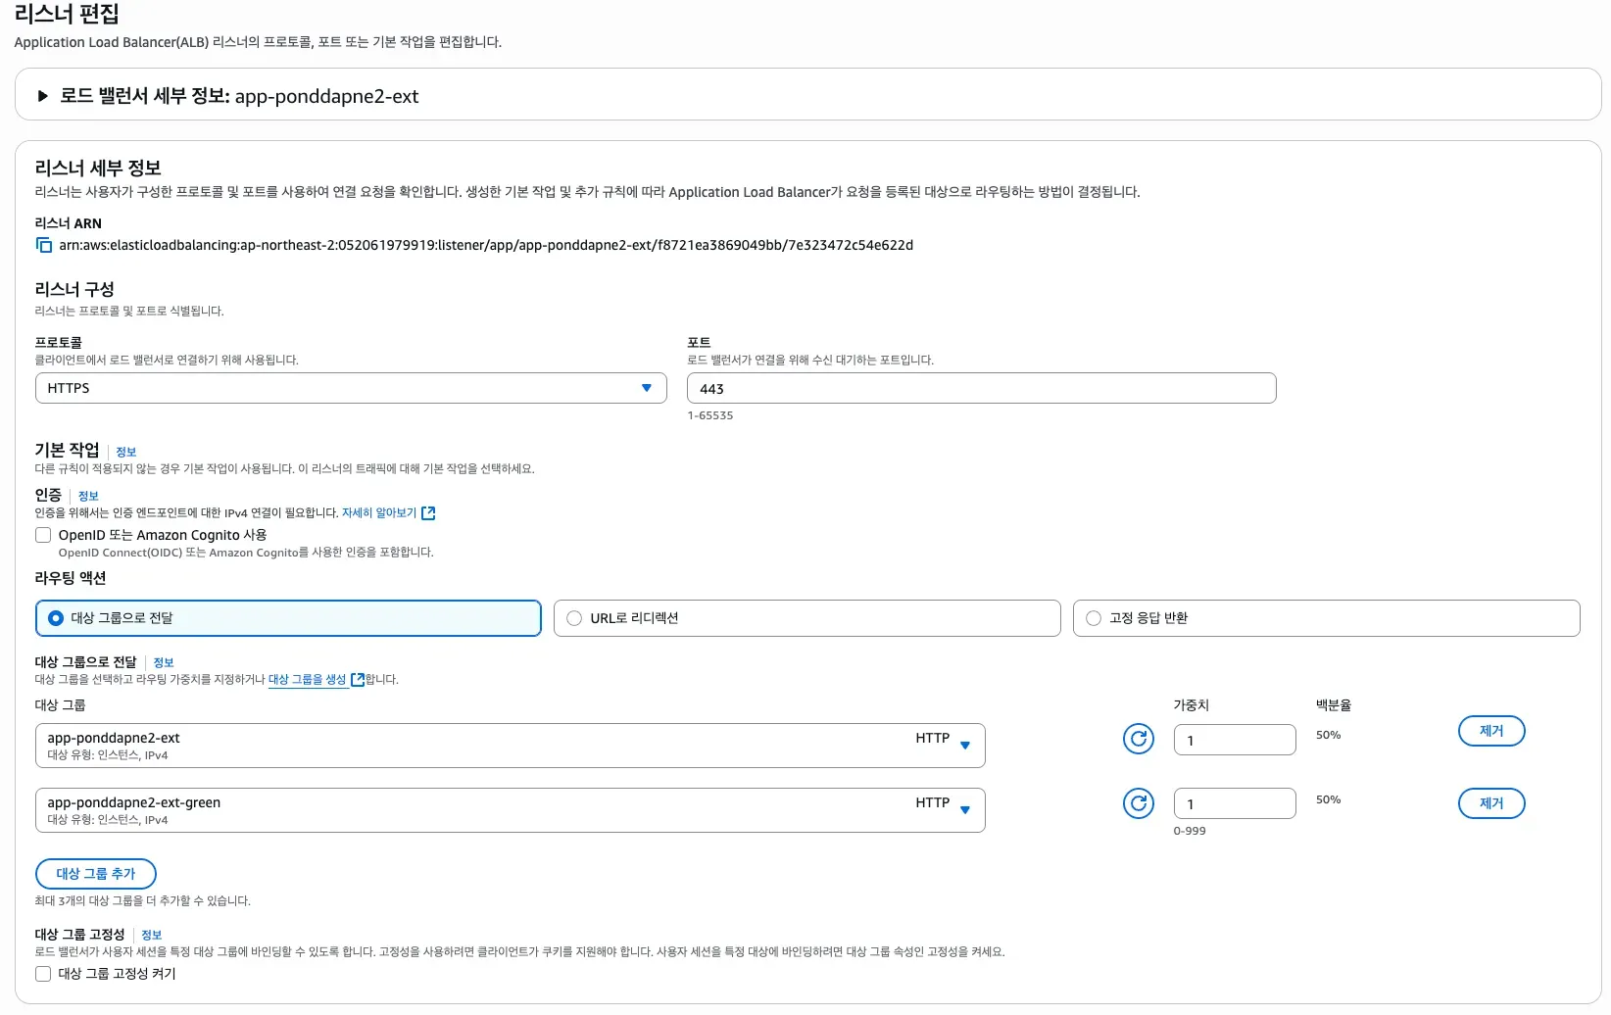The height and width of the screenshot is (1015, 1611).
Task: Refresh target groups for app-ponddapne2-ext row
Action: point(1138,739)
